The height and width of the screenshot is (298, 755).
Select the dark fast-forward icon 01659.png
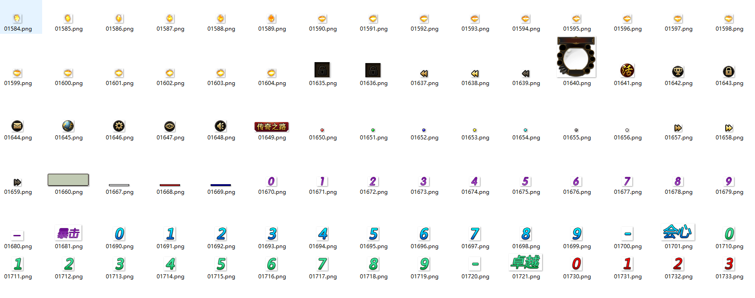[x=17, y=182]
